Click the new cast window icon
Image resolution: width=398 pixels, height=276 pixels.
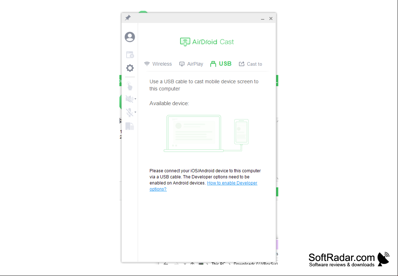click(x=130, y=55)
